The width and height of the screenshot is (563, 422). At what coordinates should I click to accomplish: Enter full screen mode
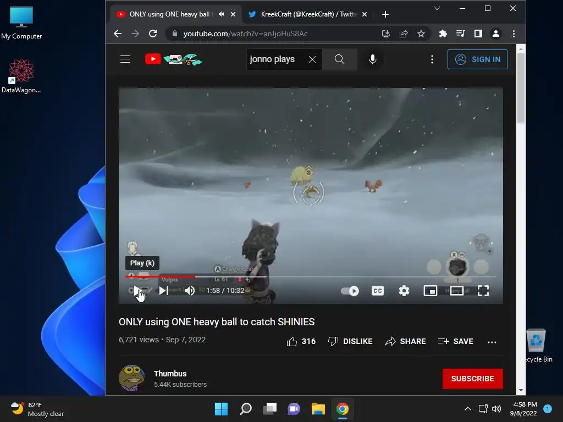pyautogui.click(x=483, y=291)
